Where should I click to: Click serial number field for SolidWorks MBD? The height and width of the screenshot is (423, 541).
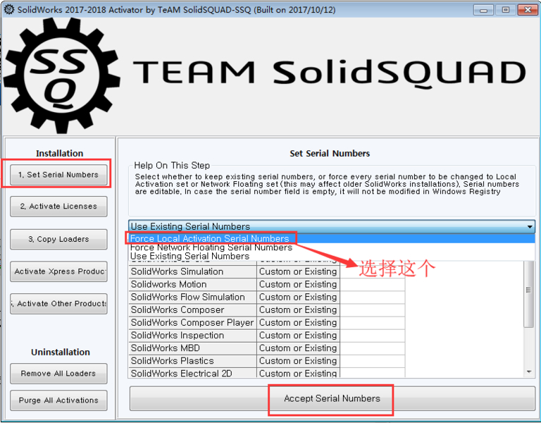[372, 348]
